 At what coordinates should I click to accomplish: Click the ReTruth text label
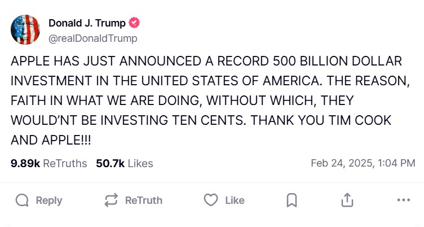coord(143,200)
